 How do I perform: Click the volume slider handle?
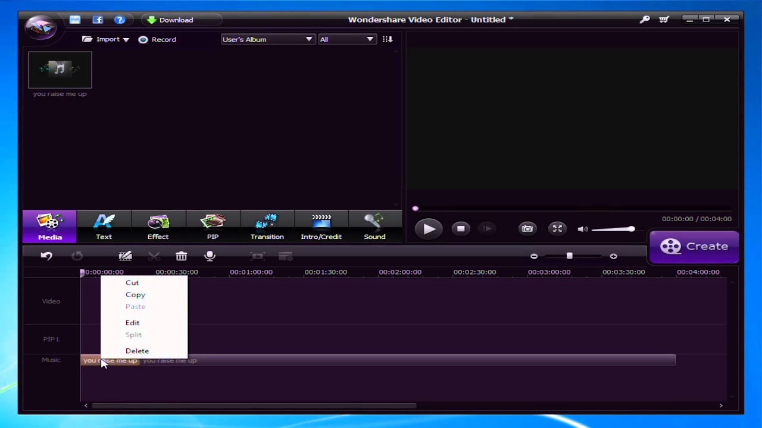[631, 229]
